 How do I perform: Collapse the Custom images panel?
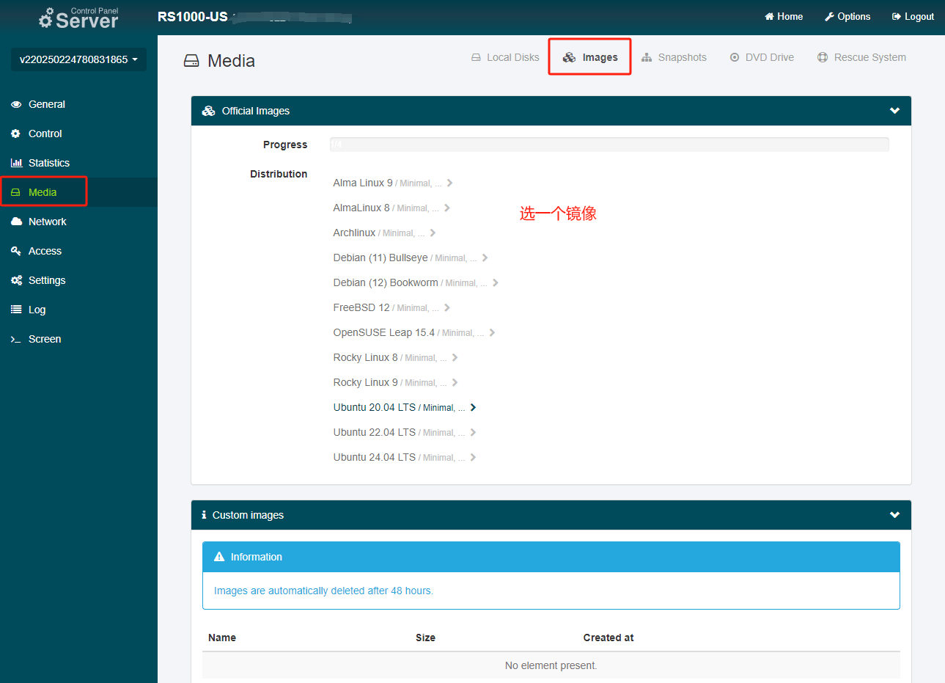click(894, 515)
